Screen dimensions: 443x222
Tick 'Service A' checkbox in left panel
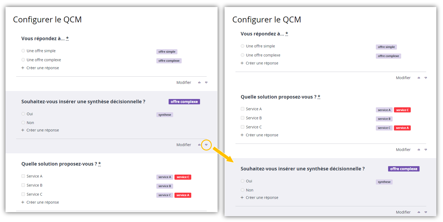coord(23,176)
